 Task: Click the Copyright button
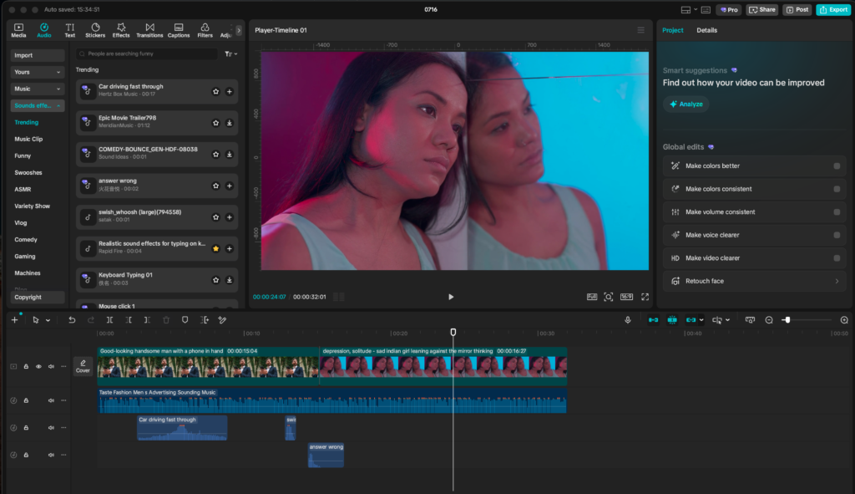(37, 297)
